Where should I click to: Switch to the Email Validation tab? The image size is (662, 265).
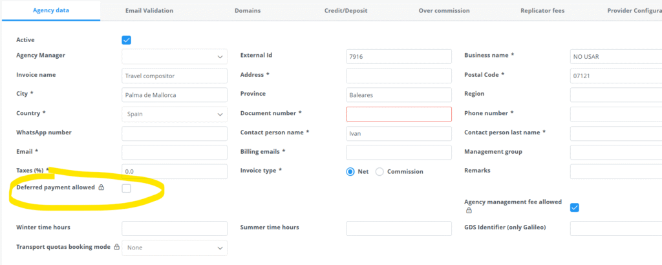[x=149, y=10]
